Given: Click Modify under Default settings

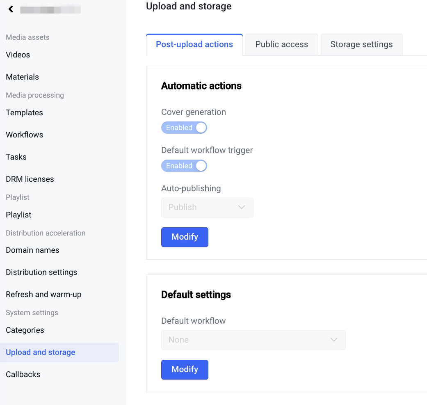Looking at the screenshot, I should 185,370.
